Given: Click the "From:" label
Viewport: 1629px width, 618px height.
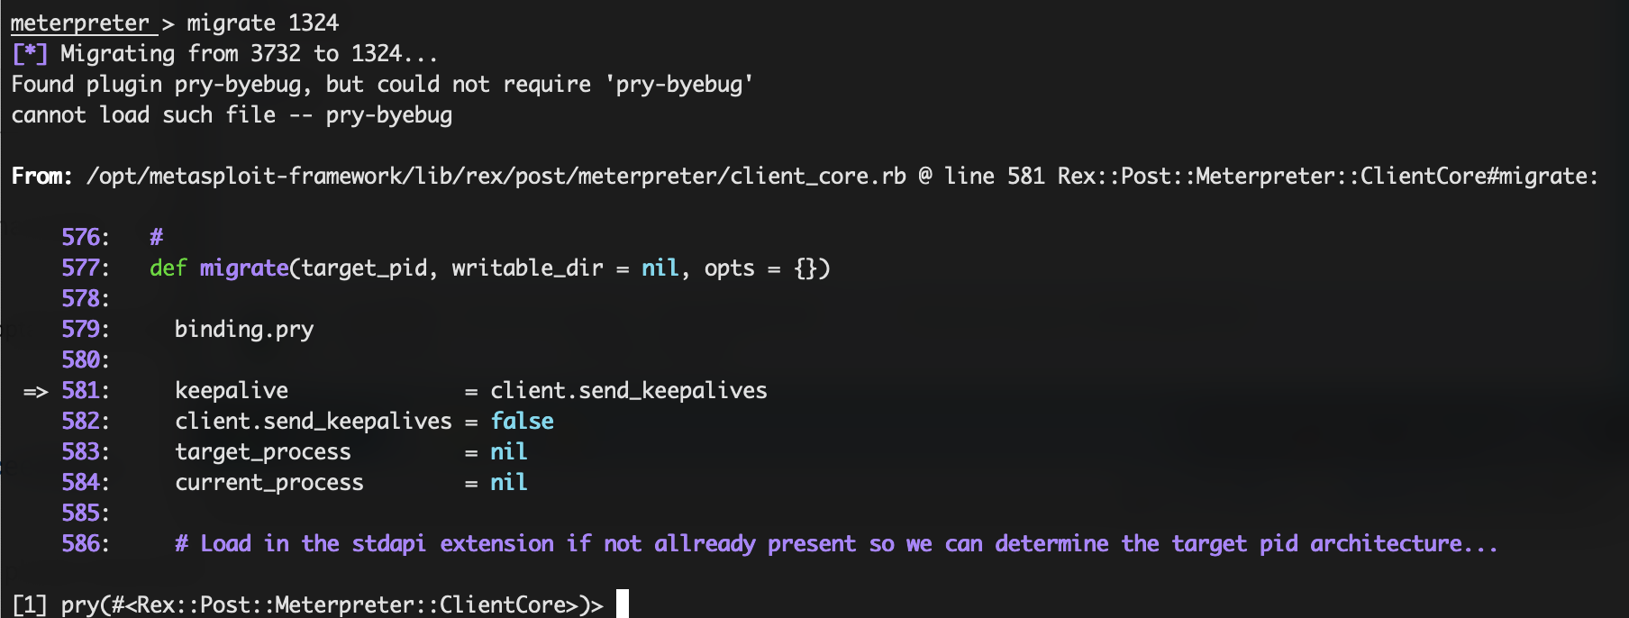Looking at the screenshot, I should pos(41,176).
